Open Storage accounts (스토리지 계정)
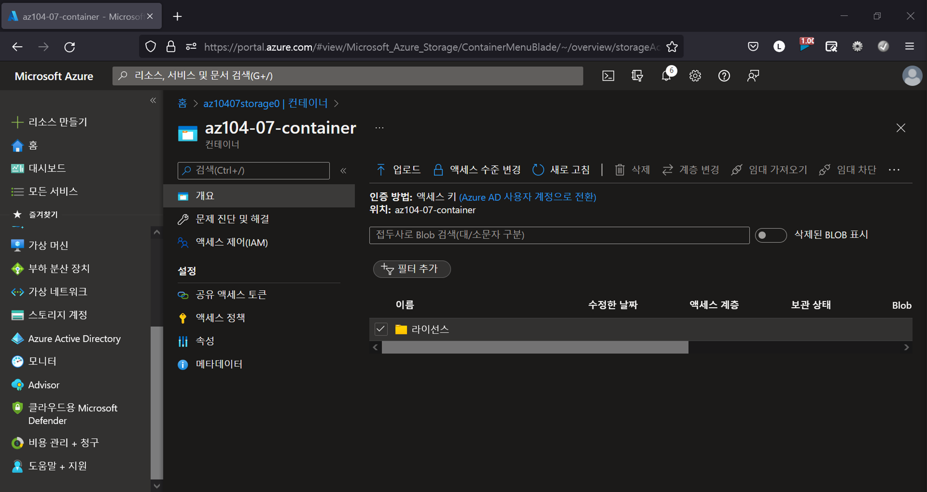The width and height of the screenshot is (927, 492). tap(49, 315)
